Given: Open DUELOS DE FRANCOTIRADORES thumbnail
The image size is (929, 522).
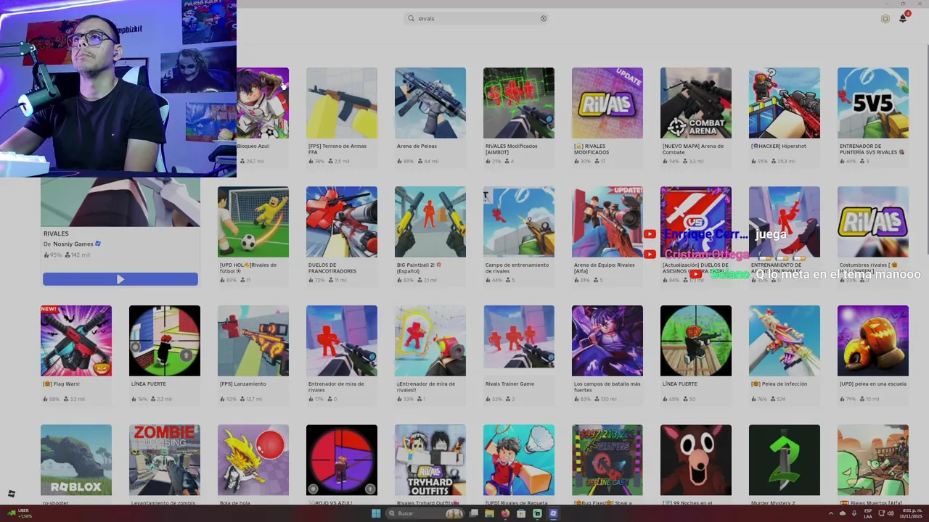Looking at the screenshot, I should click(342, 222).
